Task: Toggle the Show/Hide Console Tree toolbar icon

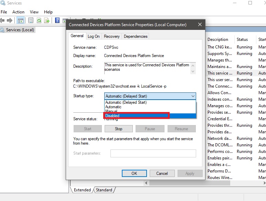Action: pos(21,21)
